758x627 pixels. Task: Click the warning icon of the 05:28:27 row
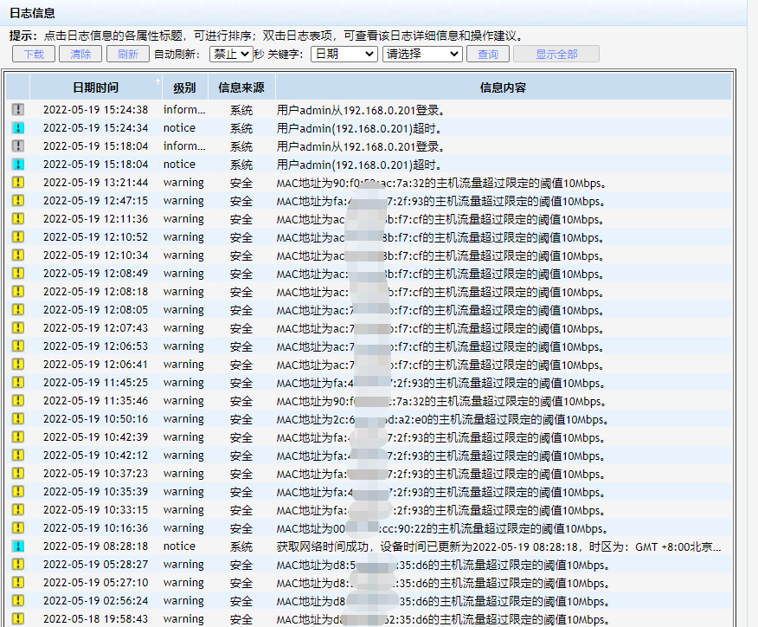[x=18, y=565]
